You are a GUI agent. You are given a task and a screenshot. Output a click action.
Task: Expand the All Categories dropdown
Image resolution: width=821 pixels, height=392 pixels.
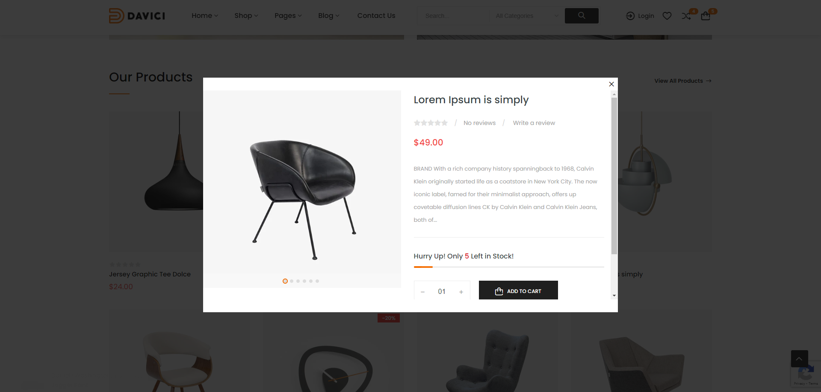[x=527, y=16]
